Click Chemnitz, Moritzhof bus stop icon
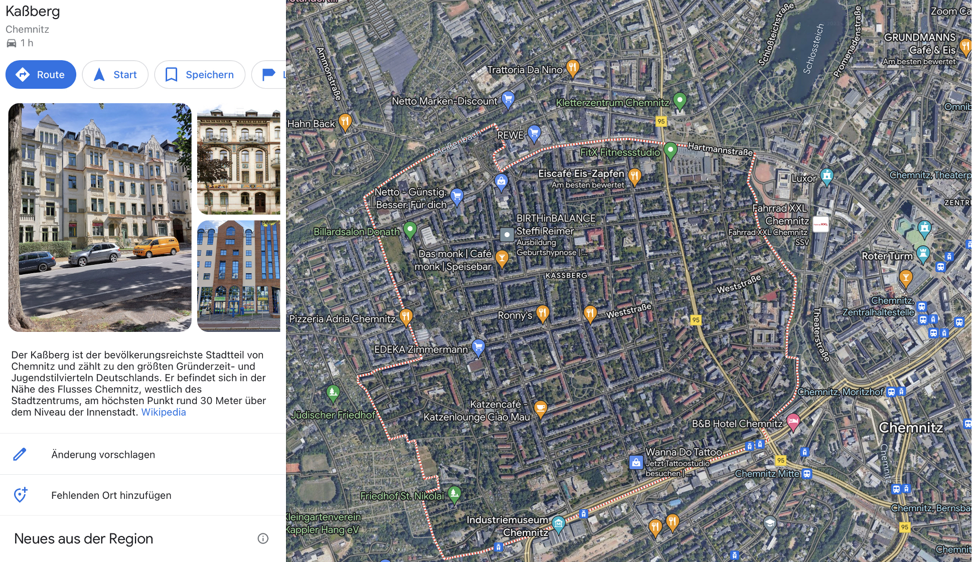The width and height of the screenshot is (972, 562). 891,392
